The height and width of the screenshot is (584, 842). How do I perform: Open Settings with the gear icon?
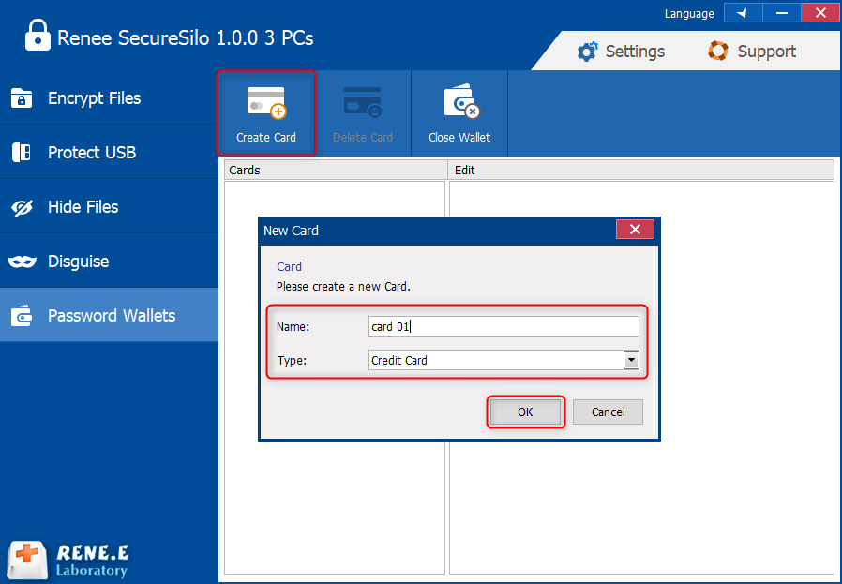click(x=622, y=52)
